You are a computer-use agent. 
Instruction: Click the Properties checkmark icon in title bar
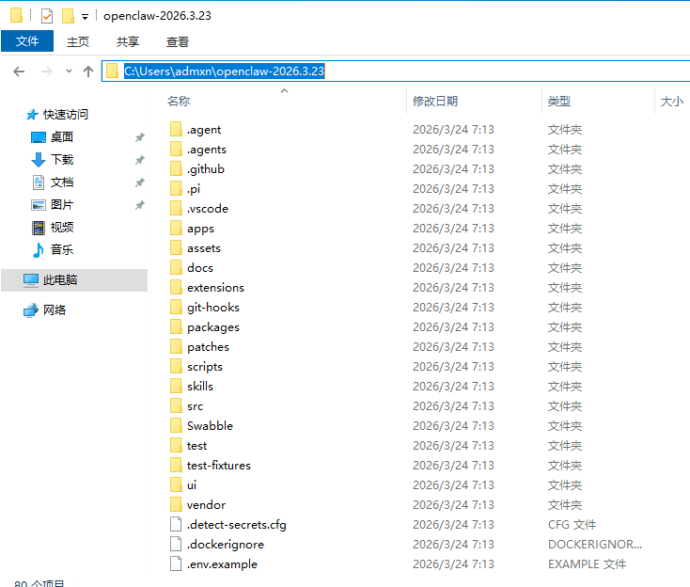pyautogui.click(x=46, y=16)
